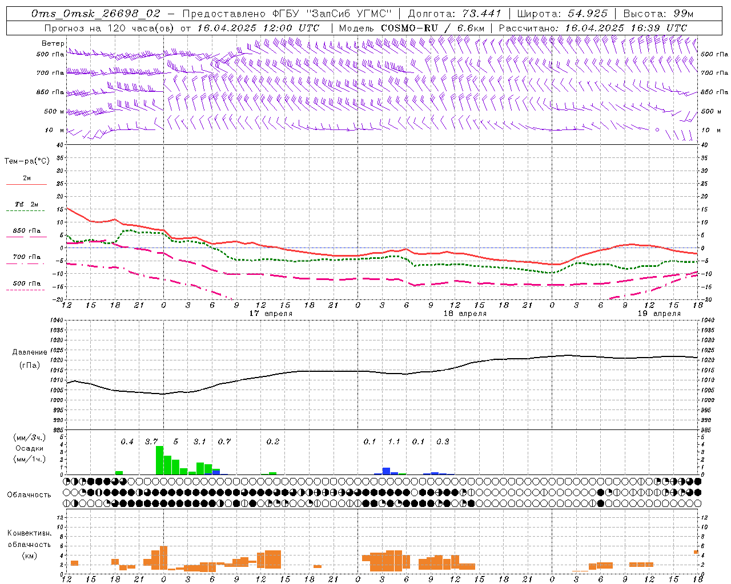Click the station title Oms_Omsk_26698_02
The height and width of the screenshot is (584, 731).
click(96, 13)
